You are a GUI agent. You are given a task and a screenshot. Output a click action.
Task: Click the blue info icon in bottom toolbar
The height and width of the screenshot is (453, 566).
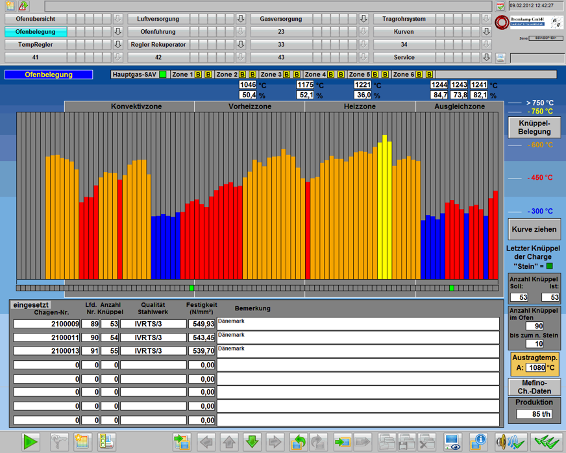click(478, 442)
